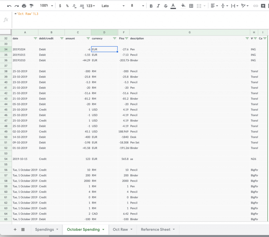The height and width of the screenshot is (237, 269).
Task: Select the 'CAD' currency cell
Action: click(104, 214)
